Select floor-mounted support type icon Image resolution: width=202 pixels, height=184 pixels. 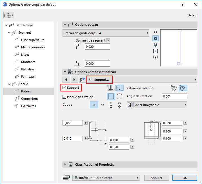click(111, 88)
